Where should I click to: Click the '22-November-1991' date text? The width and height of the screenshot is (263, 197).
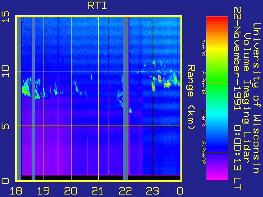point(237,60)
